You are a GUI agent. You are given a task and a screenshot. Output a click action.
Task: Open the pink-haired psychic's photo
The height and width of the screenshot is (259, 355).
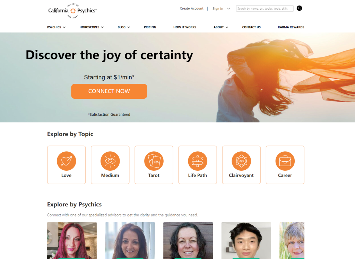72,240
